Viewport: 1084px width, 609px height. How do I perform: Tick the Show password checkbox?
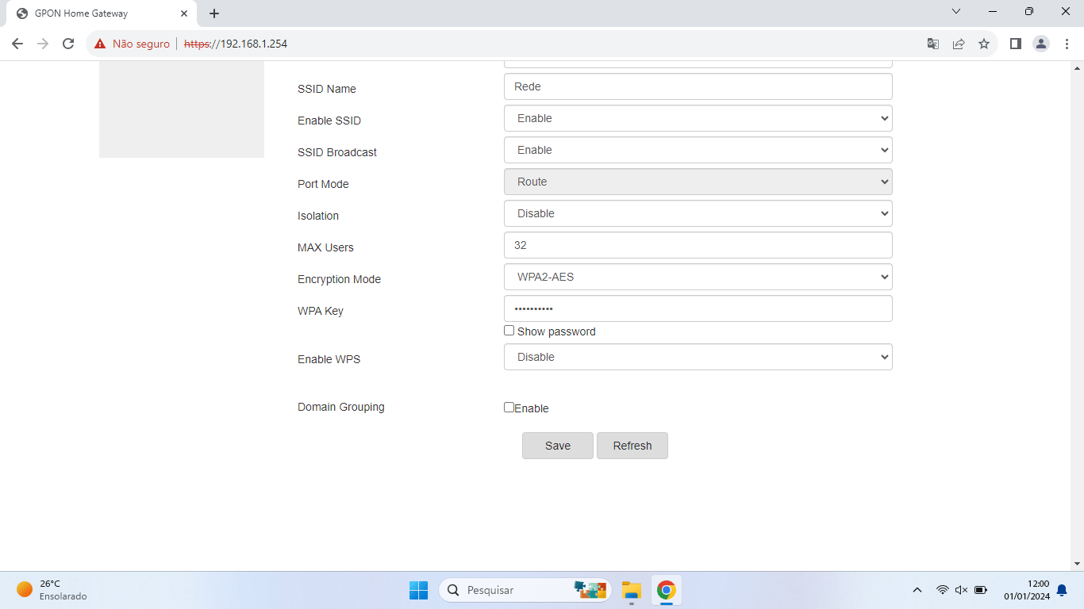[509, 331]
